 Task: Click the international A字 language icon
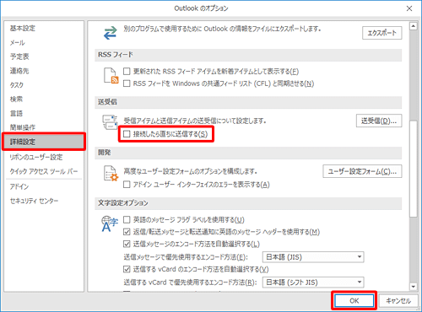110,223
